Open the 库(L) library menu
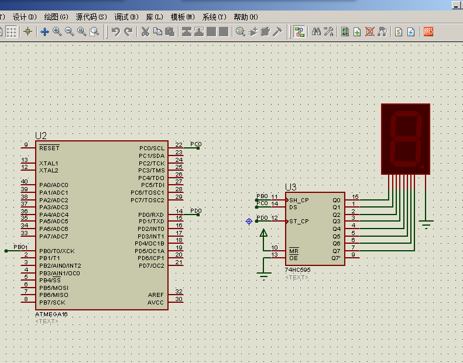The image size is (463, 363). pyautogui.click(x=155, y=17)
